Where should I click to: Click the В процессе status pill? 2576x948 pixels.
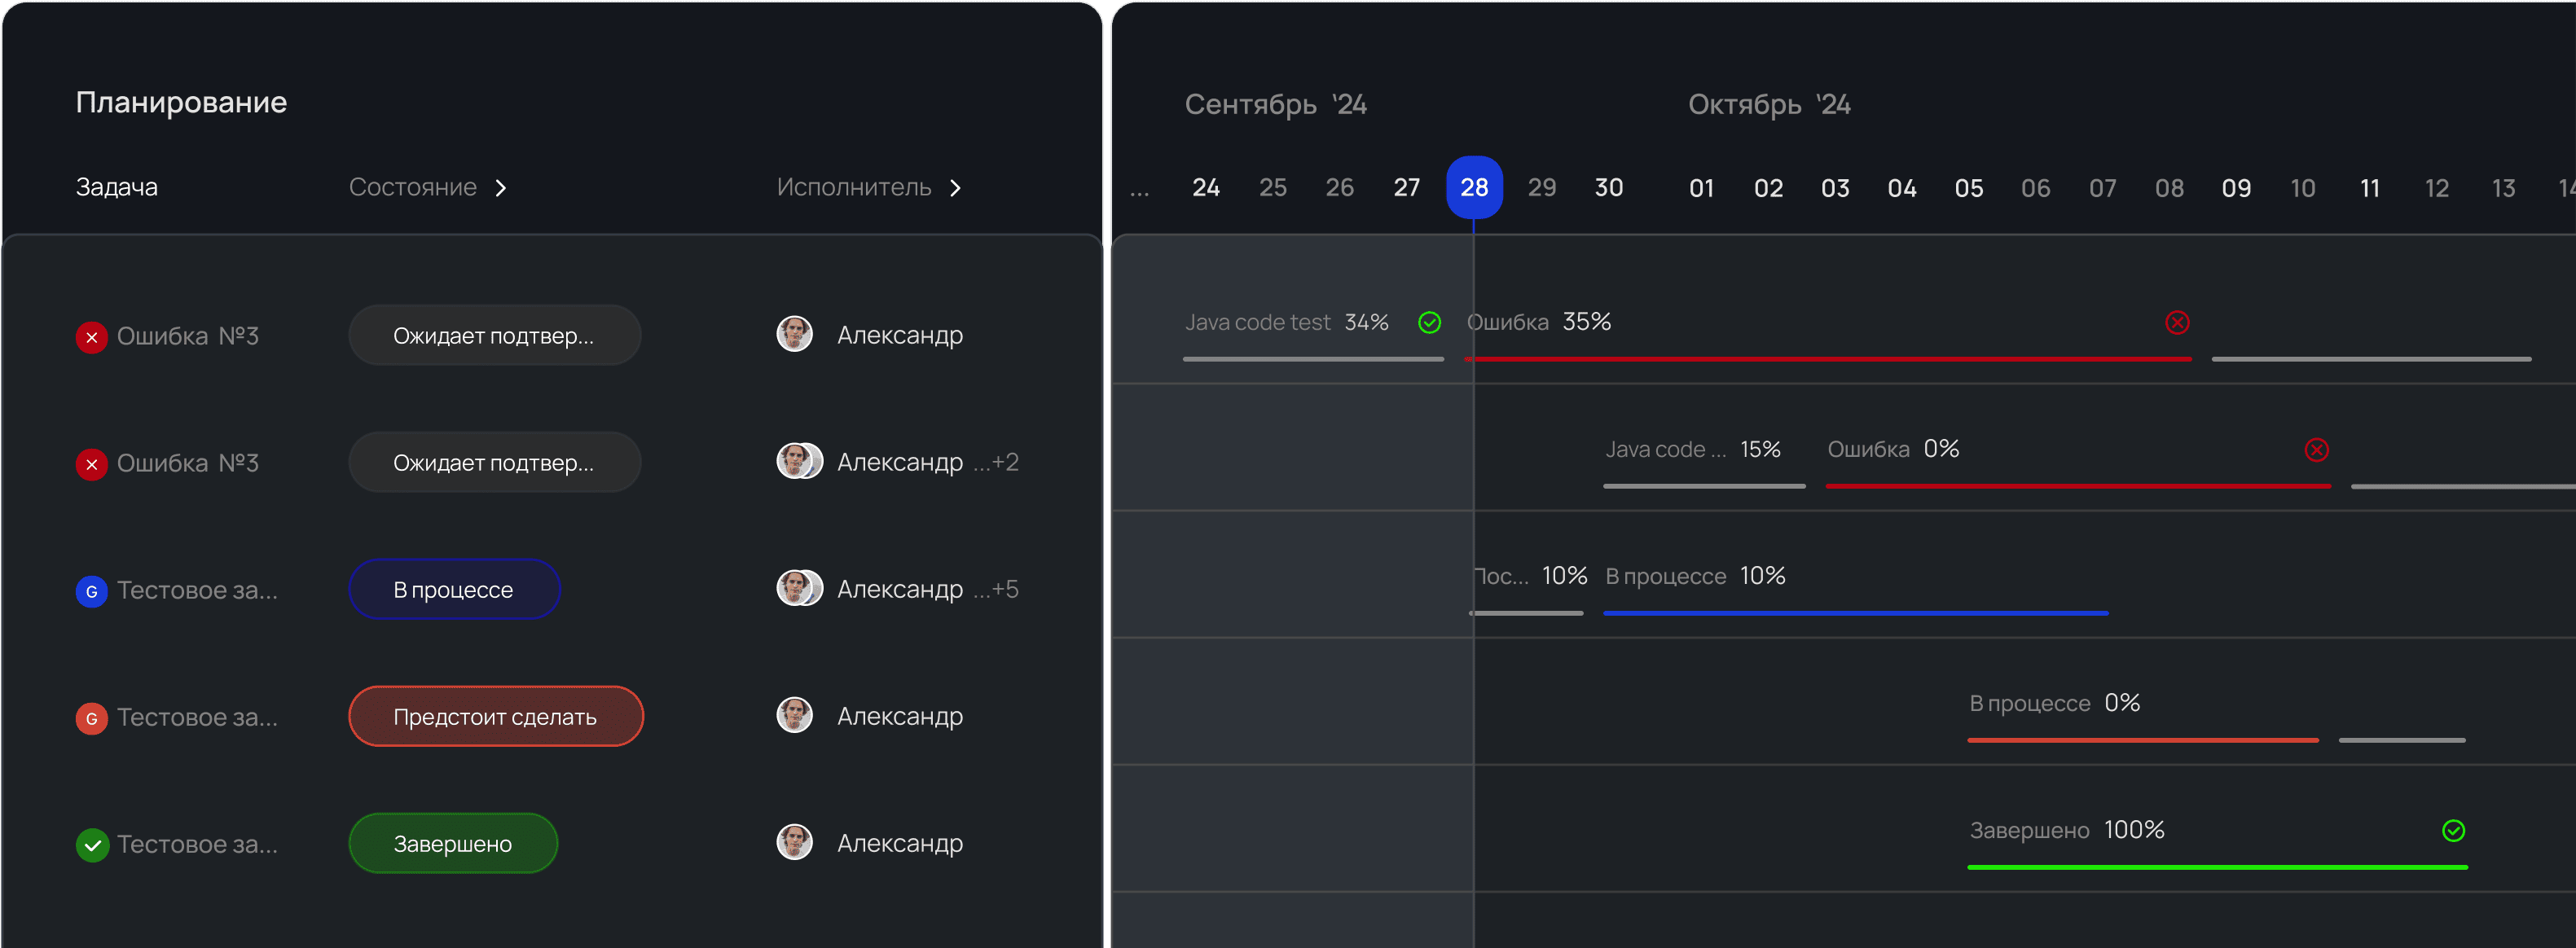click(x=454, y=589)
